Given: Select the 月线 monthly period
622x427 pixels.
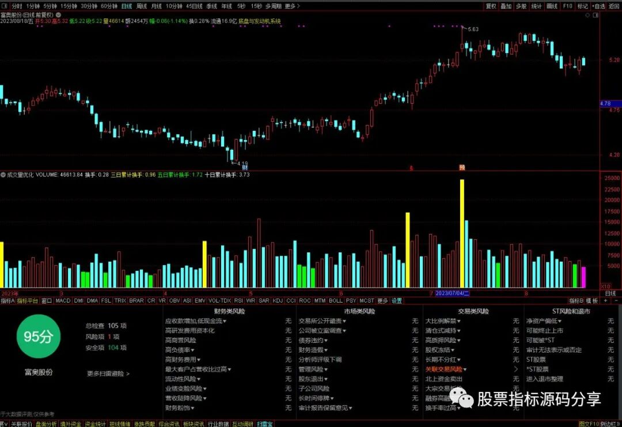Looking at the screenshot, I should [x=156, y=6].
